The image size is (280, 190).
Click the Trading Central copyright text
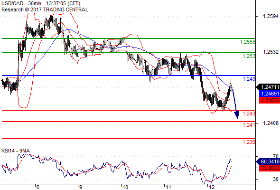click(45, 9)
